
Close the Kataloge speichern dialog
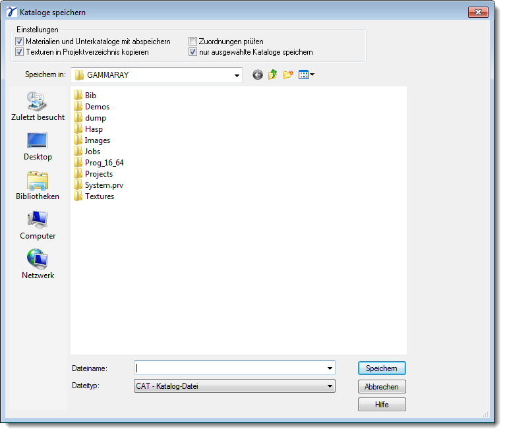478,13
